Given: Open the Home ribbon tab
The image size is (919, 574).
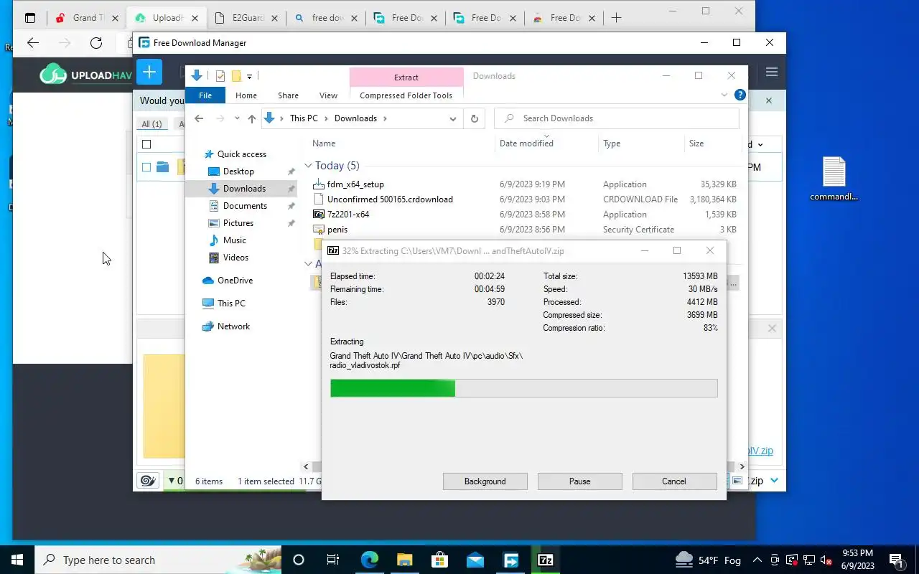Looking at the screenshot, I should coord(246,95).
